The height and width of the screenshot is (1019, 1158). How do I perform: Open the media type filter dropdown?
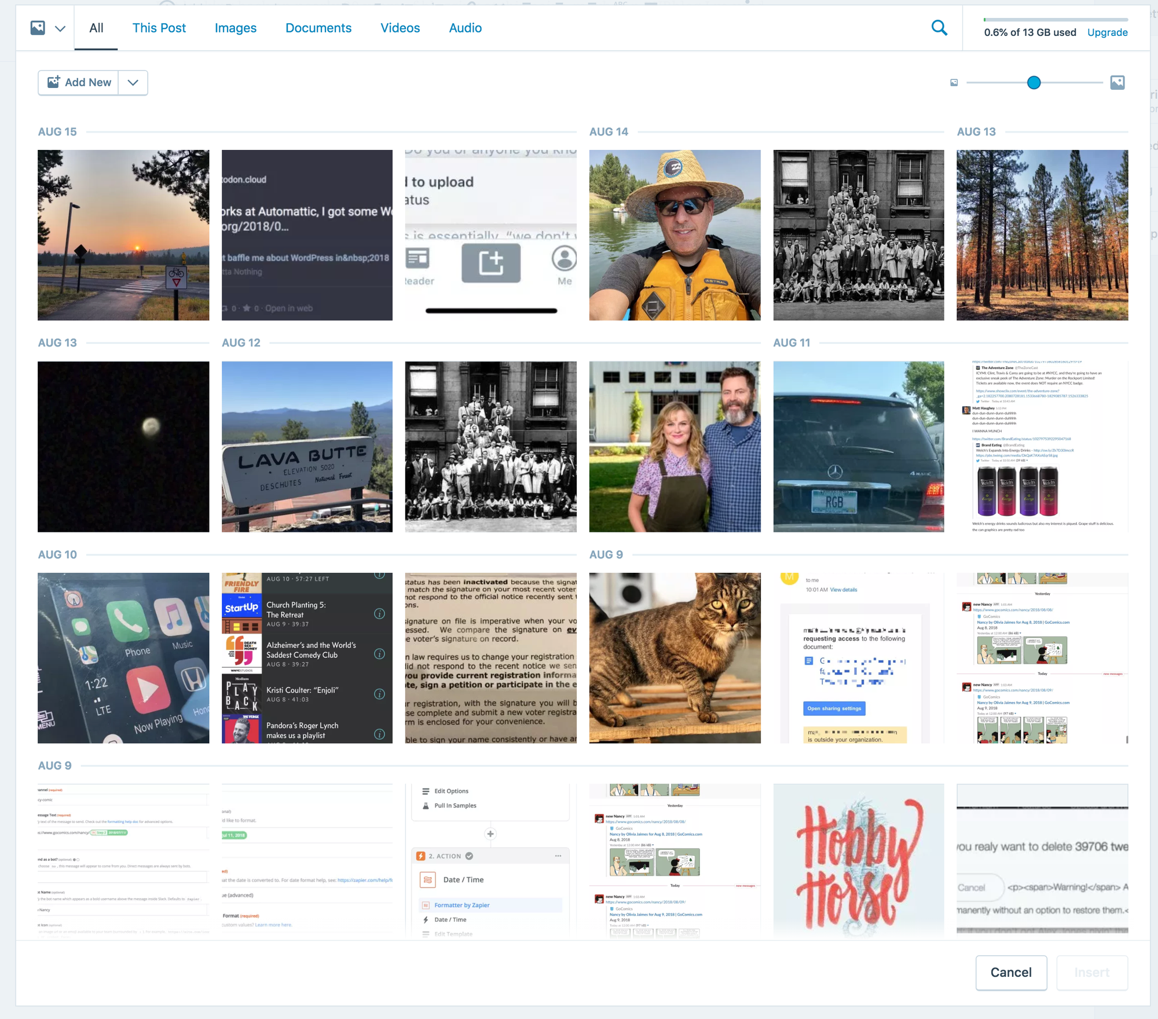coord(46,27)
